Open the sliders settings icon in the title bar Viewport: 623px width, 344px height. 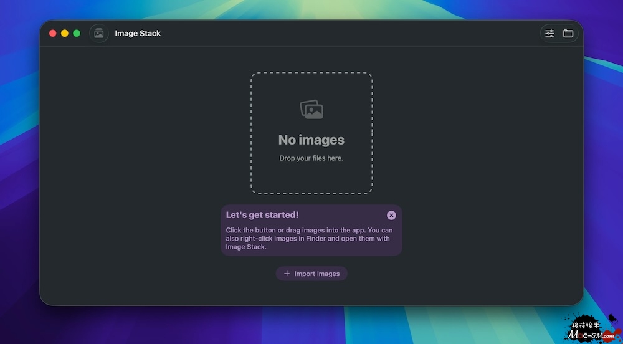(x=549, y=34)
